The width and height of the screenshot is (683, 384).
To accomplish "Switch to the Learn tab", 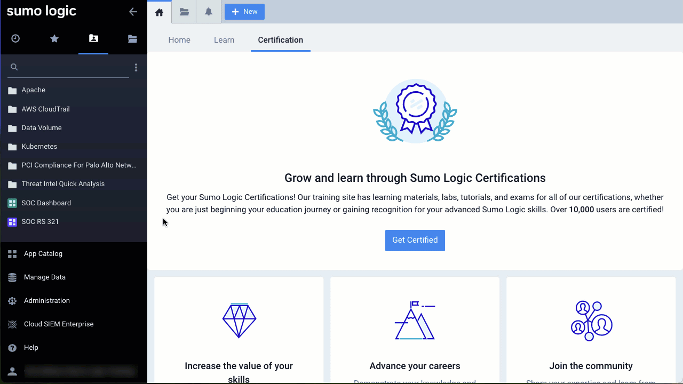I will click(x=224, y=39).
